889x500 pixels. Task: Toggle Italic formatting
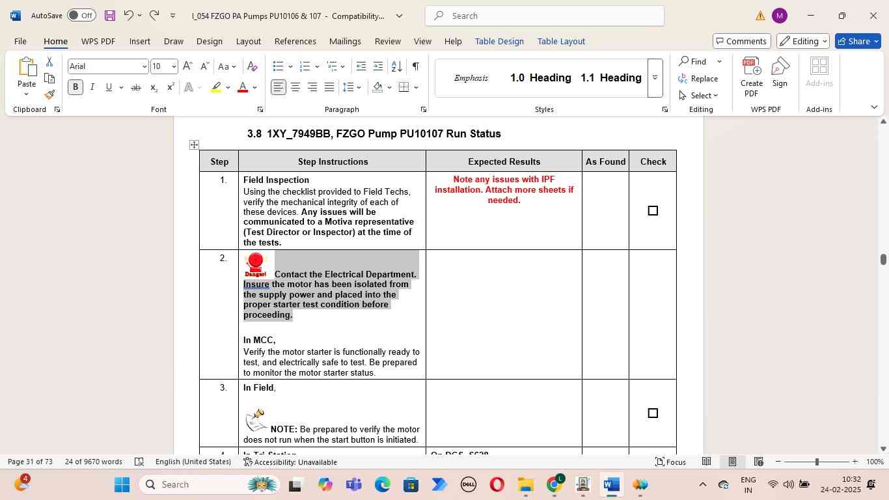[92, 87]
